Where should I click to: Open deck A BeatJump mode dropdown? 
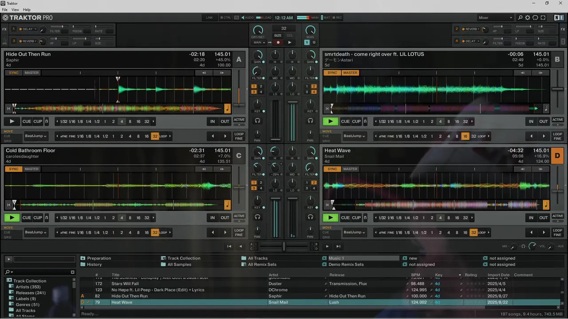36,136
